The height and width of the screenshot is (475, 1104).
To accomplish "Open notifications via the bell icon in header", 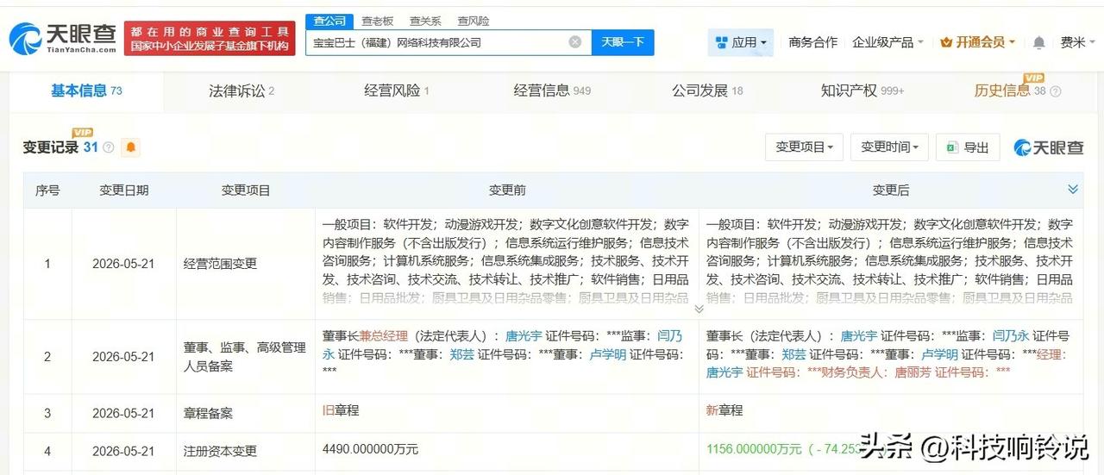I will [1039, 42].
